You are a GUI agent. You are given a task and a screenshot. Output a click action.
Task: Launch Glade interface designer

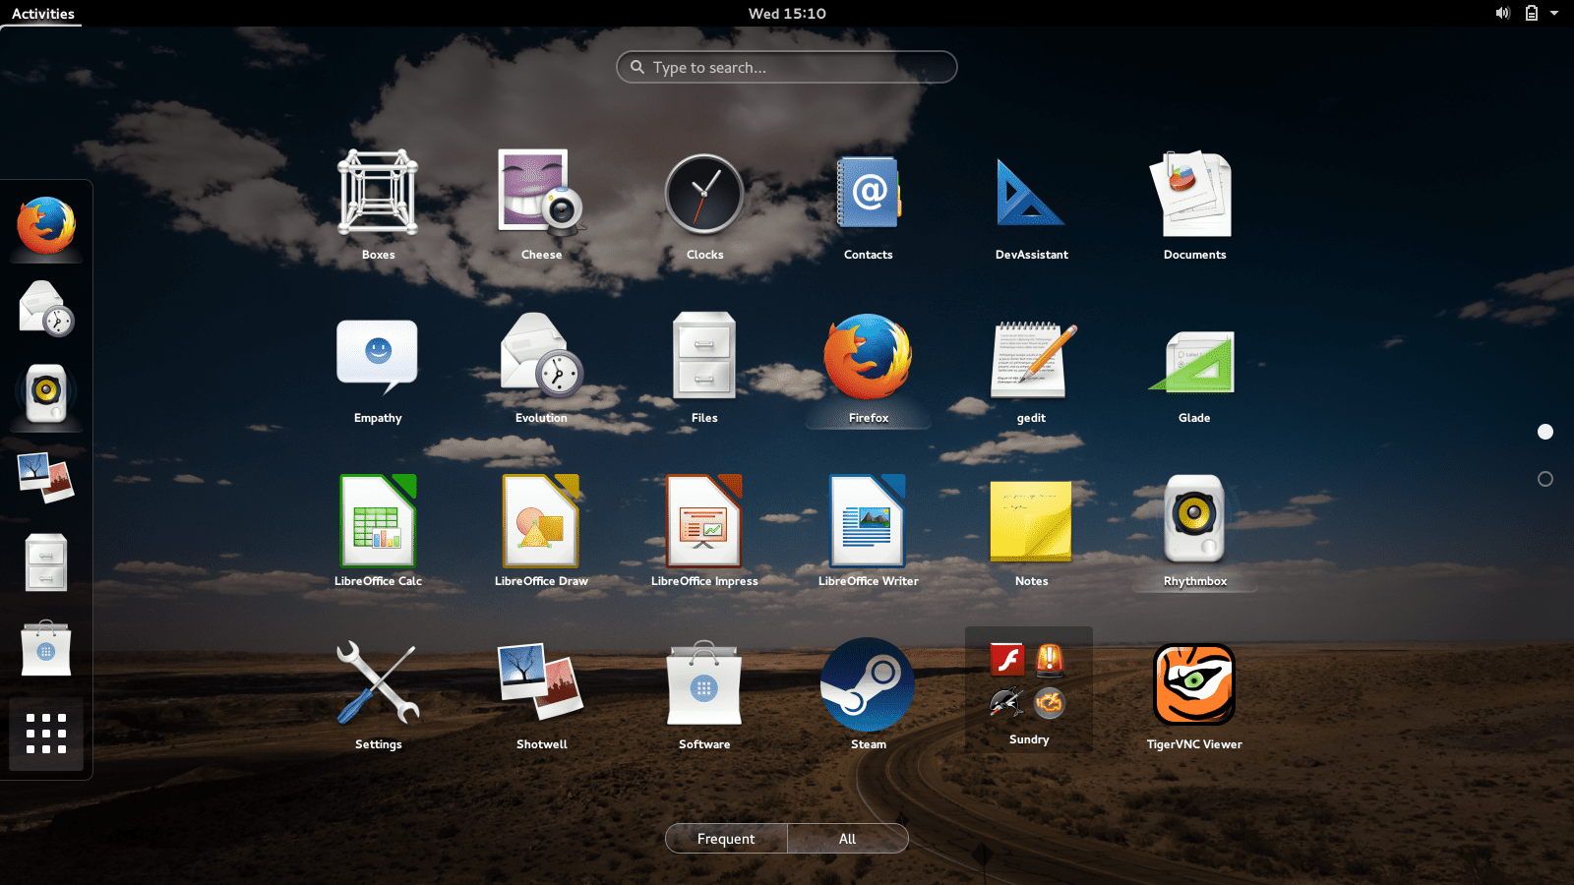coord(1194,367)
